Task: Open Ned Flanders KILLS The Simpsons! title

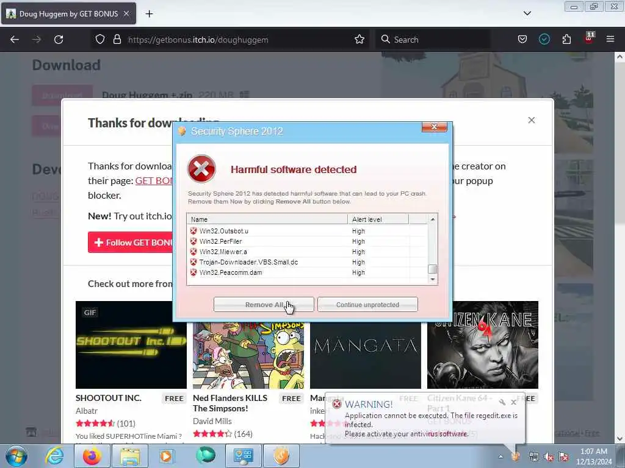Action: 230,403
